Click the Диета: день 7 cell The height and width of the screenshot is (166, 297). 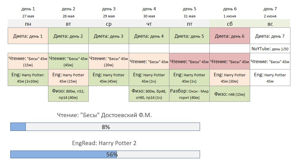270,36
